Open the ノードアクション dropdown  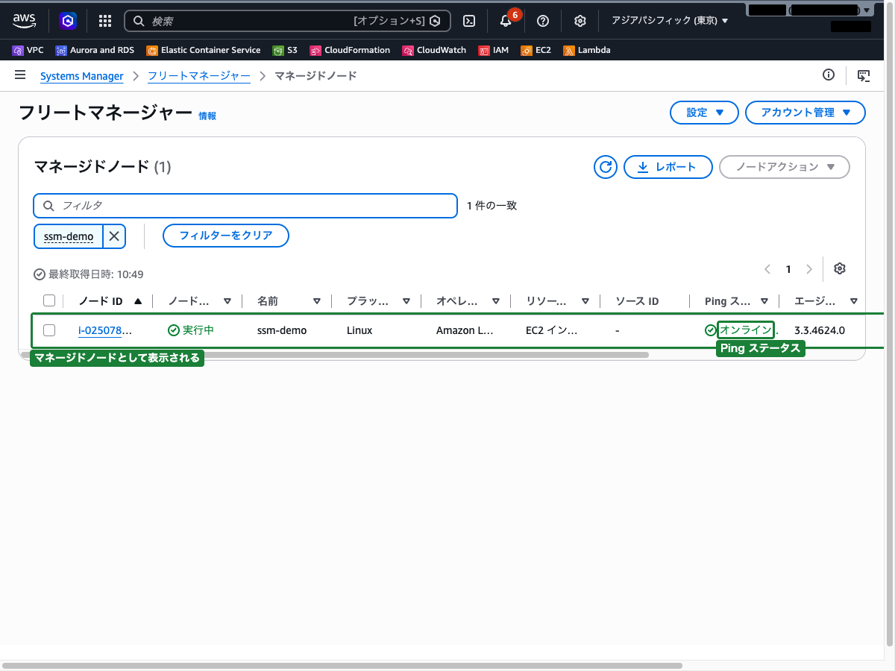click(785, 167)
